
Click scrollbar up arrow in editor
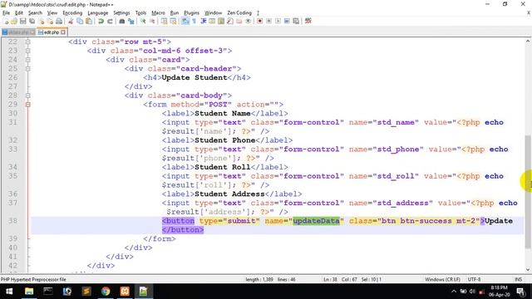tap(528, 41)
